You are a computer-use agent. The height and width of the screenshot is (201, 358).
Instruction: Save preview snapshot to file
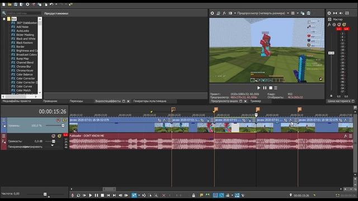pyautogui.click(x=308, y=13)
